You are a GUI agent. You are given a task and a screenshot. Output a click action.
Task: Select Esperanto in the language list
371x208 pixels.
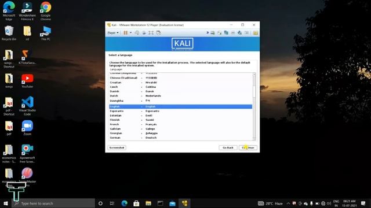(180, 111)
